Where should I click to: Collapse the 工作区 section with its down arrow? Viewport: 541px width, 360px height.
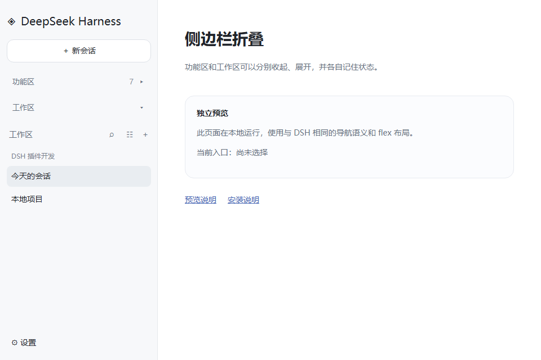[x=141, y=108]
